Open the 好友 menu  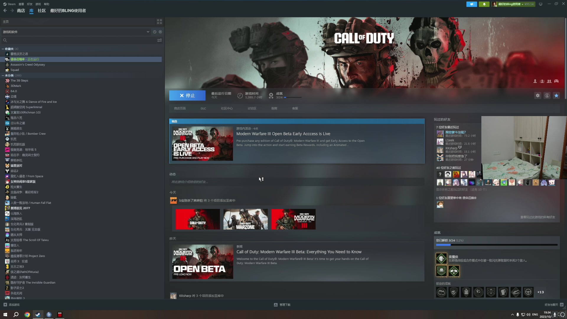(30, 4)
